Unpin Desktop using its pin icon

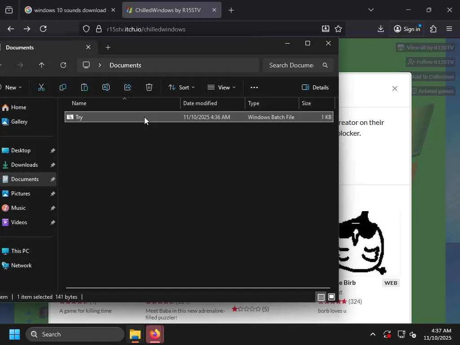point(53,150)
